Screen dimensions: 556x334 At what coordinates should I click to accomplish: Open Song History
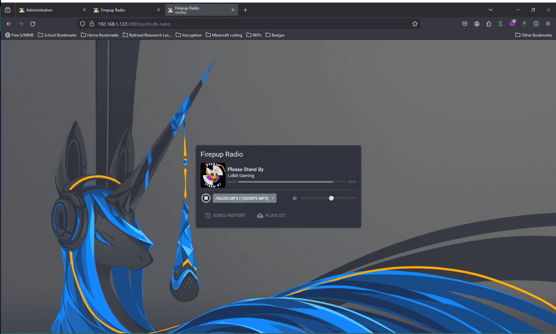point(225,216)
